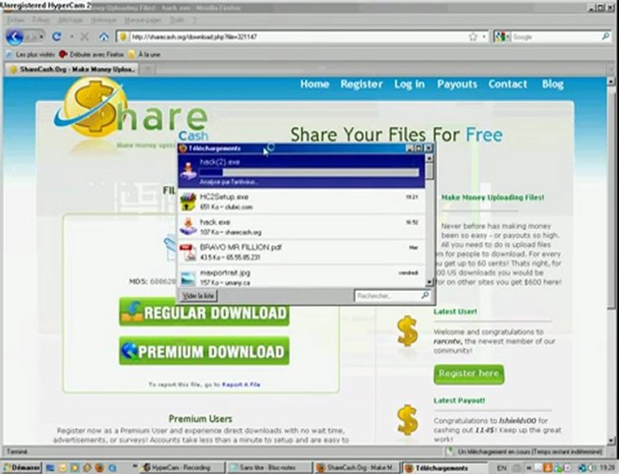Switch to HyperCam - Recording taskbar item
Viewport: 619px width, 474px height.
181,467
